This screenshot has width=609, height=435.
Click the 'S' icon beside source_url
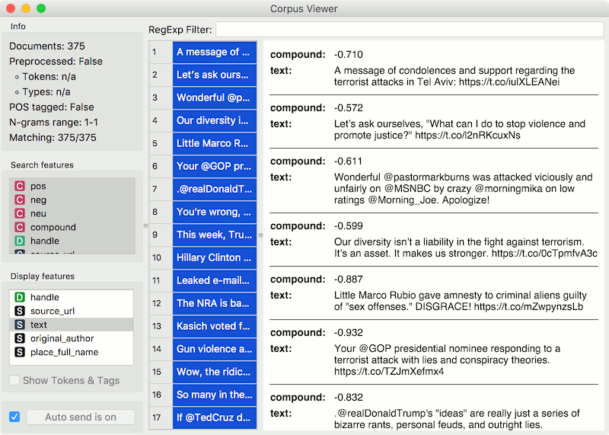point(20,311)
